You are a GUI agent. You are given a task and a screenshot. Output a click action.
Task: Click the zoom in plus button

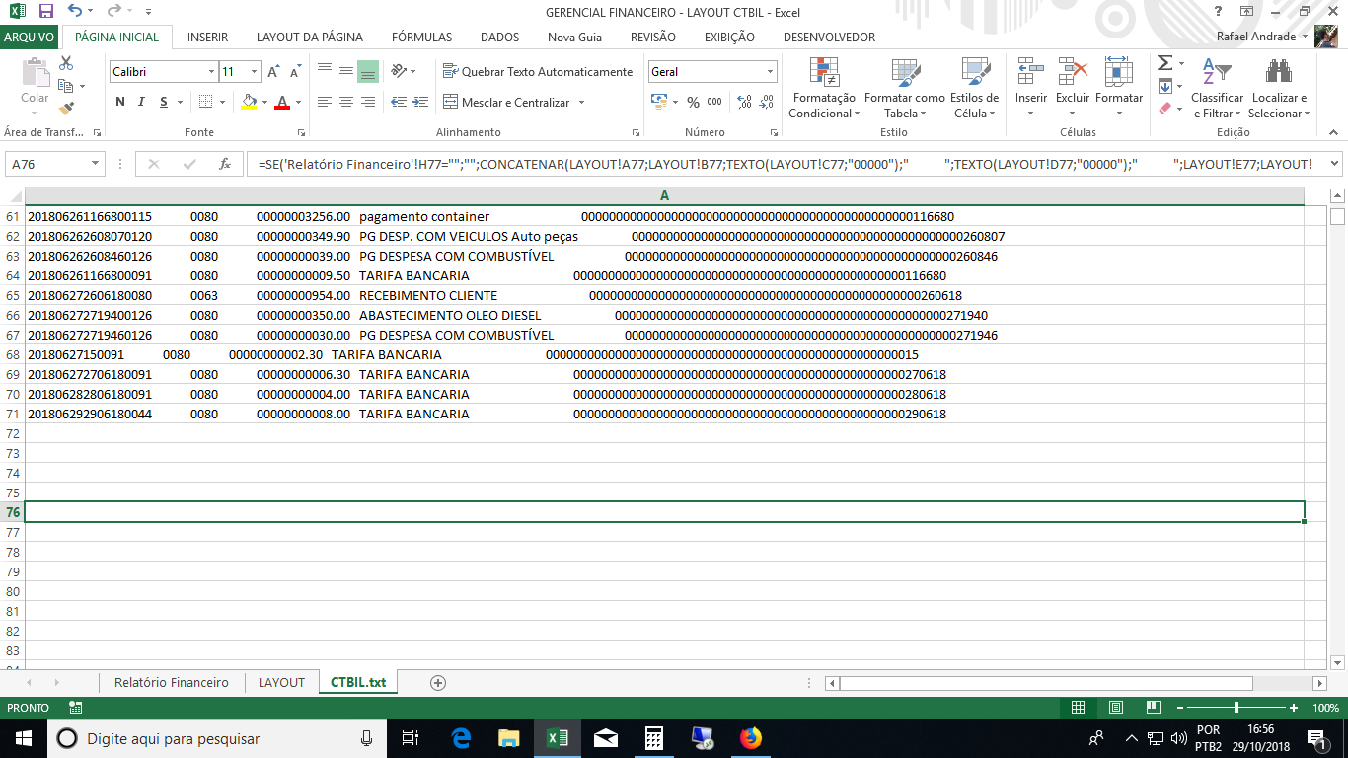click(1294, 708)
